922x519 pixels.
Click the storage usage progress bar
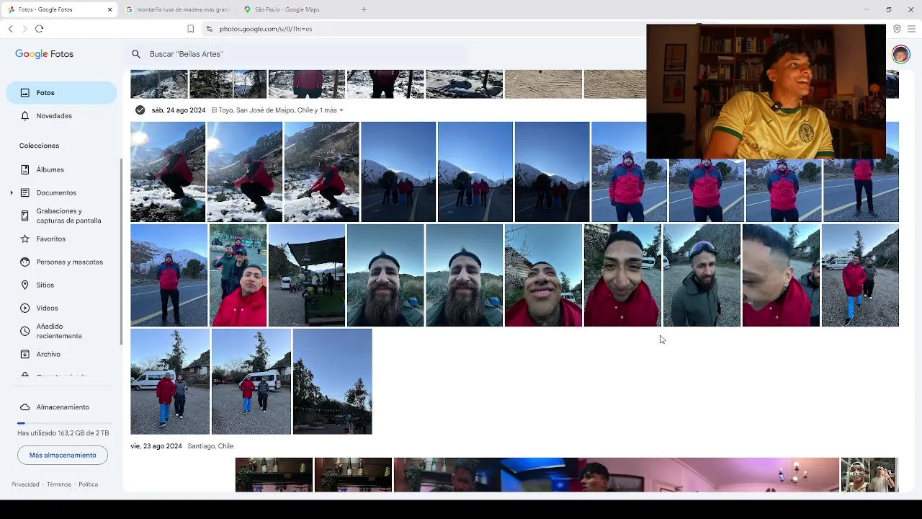[x=64, y=423]
